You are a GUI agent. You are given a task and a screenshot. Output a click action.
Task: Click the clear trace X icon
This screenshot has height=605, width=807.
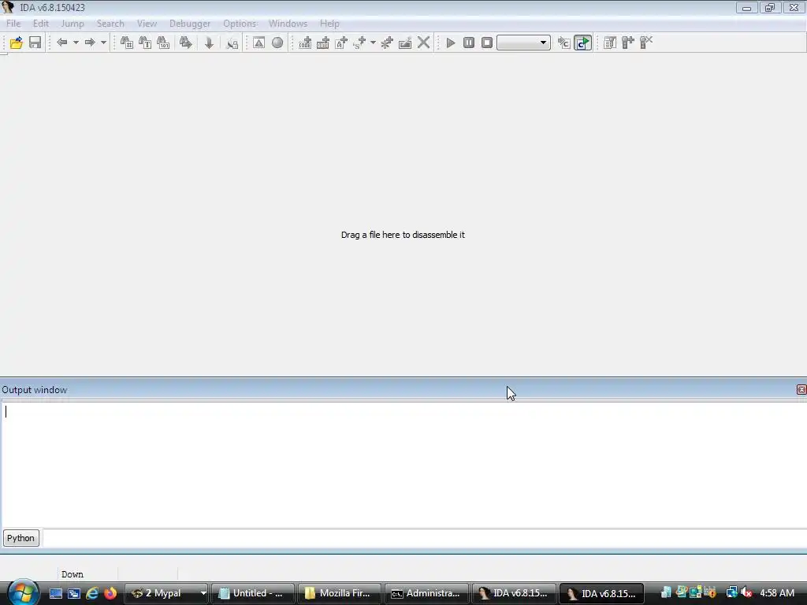[x=646, y=43]
